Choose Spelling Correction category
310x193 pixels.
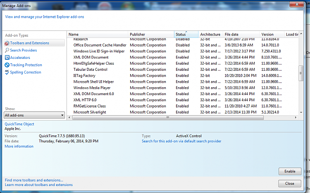click(26, 72)
